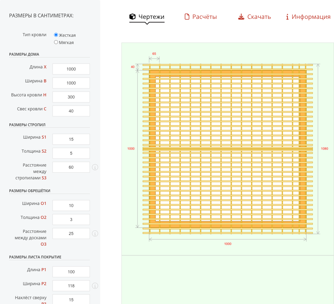Switch to the Чертежи tab
The width and height of the screenshot is (334, 304).
click(x=147, y=17)
